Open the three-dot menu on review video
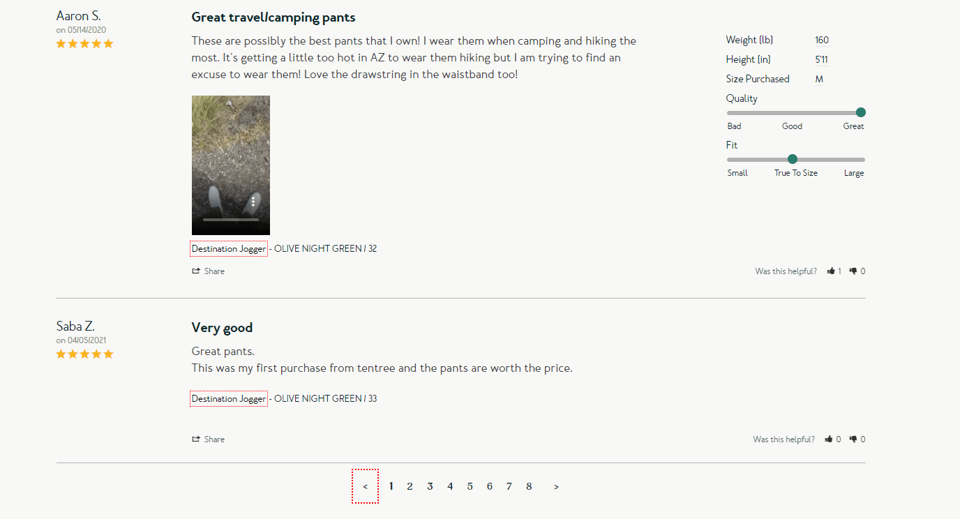Viewport: 960px width, 519px height. pyautogui.click(x=253, y=202)
